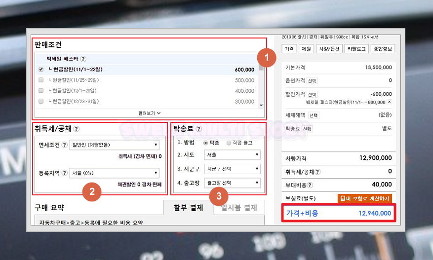433x260 pixels.
Task: Click 차량가격 value 12,900,000
Action: pyautogui.click(x=376, y=158)
